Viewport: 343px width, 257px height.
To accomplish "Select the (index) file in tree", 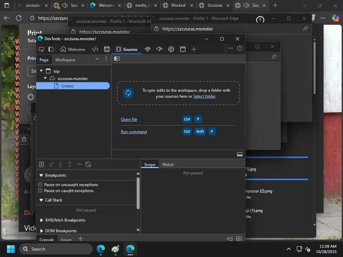I will (x=68, y=86).
